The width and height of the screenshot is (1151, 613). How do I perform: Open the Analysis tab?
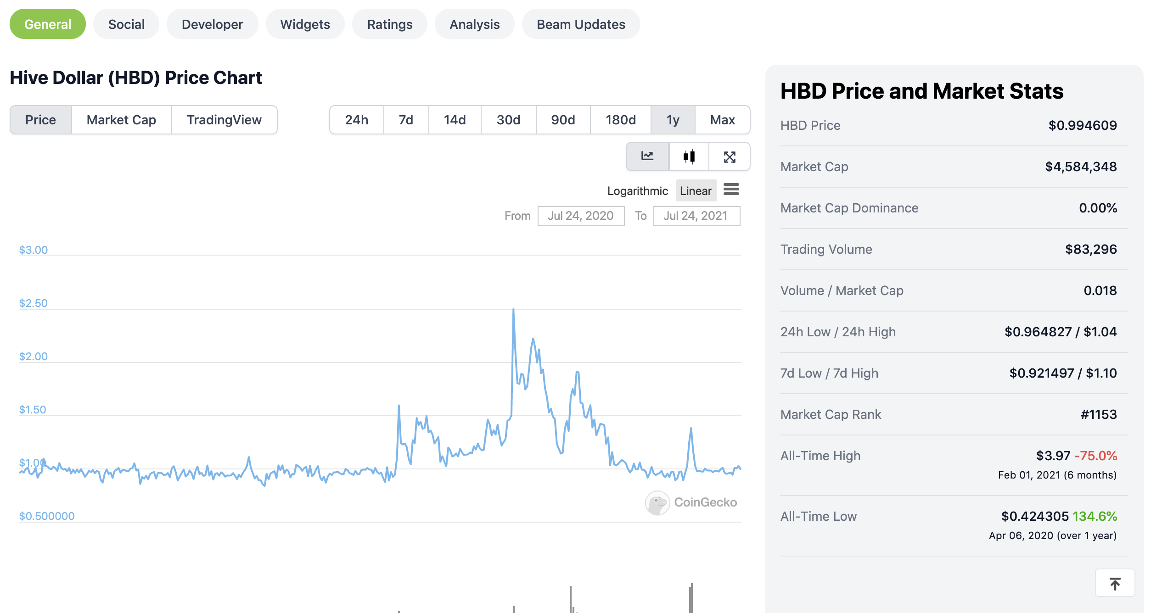click(x=475, y=24)
